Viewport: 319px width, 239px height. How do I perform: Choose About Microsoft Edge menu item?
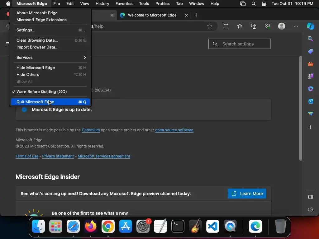50,13
